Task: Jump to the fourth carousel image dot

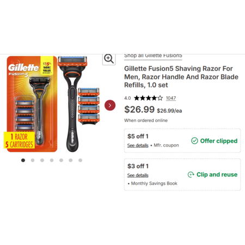Action: [52, 160]
